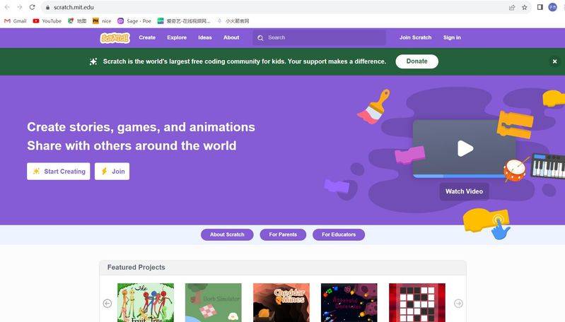565x322 pixels.
Task: Open the Explore page
Action: (x=177, y=37)
